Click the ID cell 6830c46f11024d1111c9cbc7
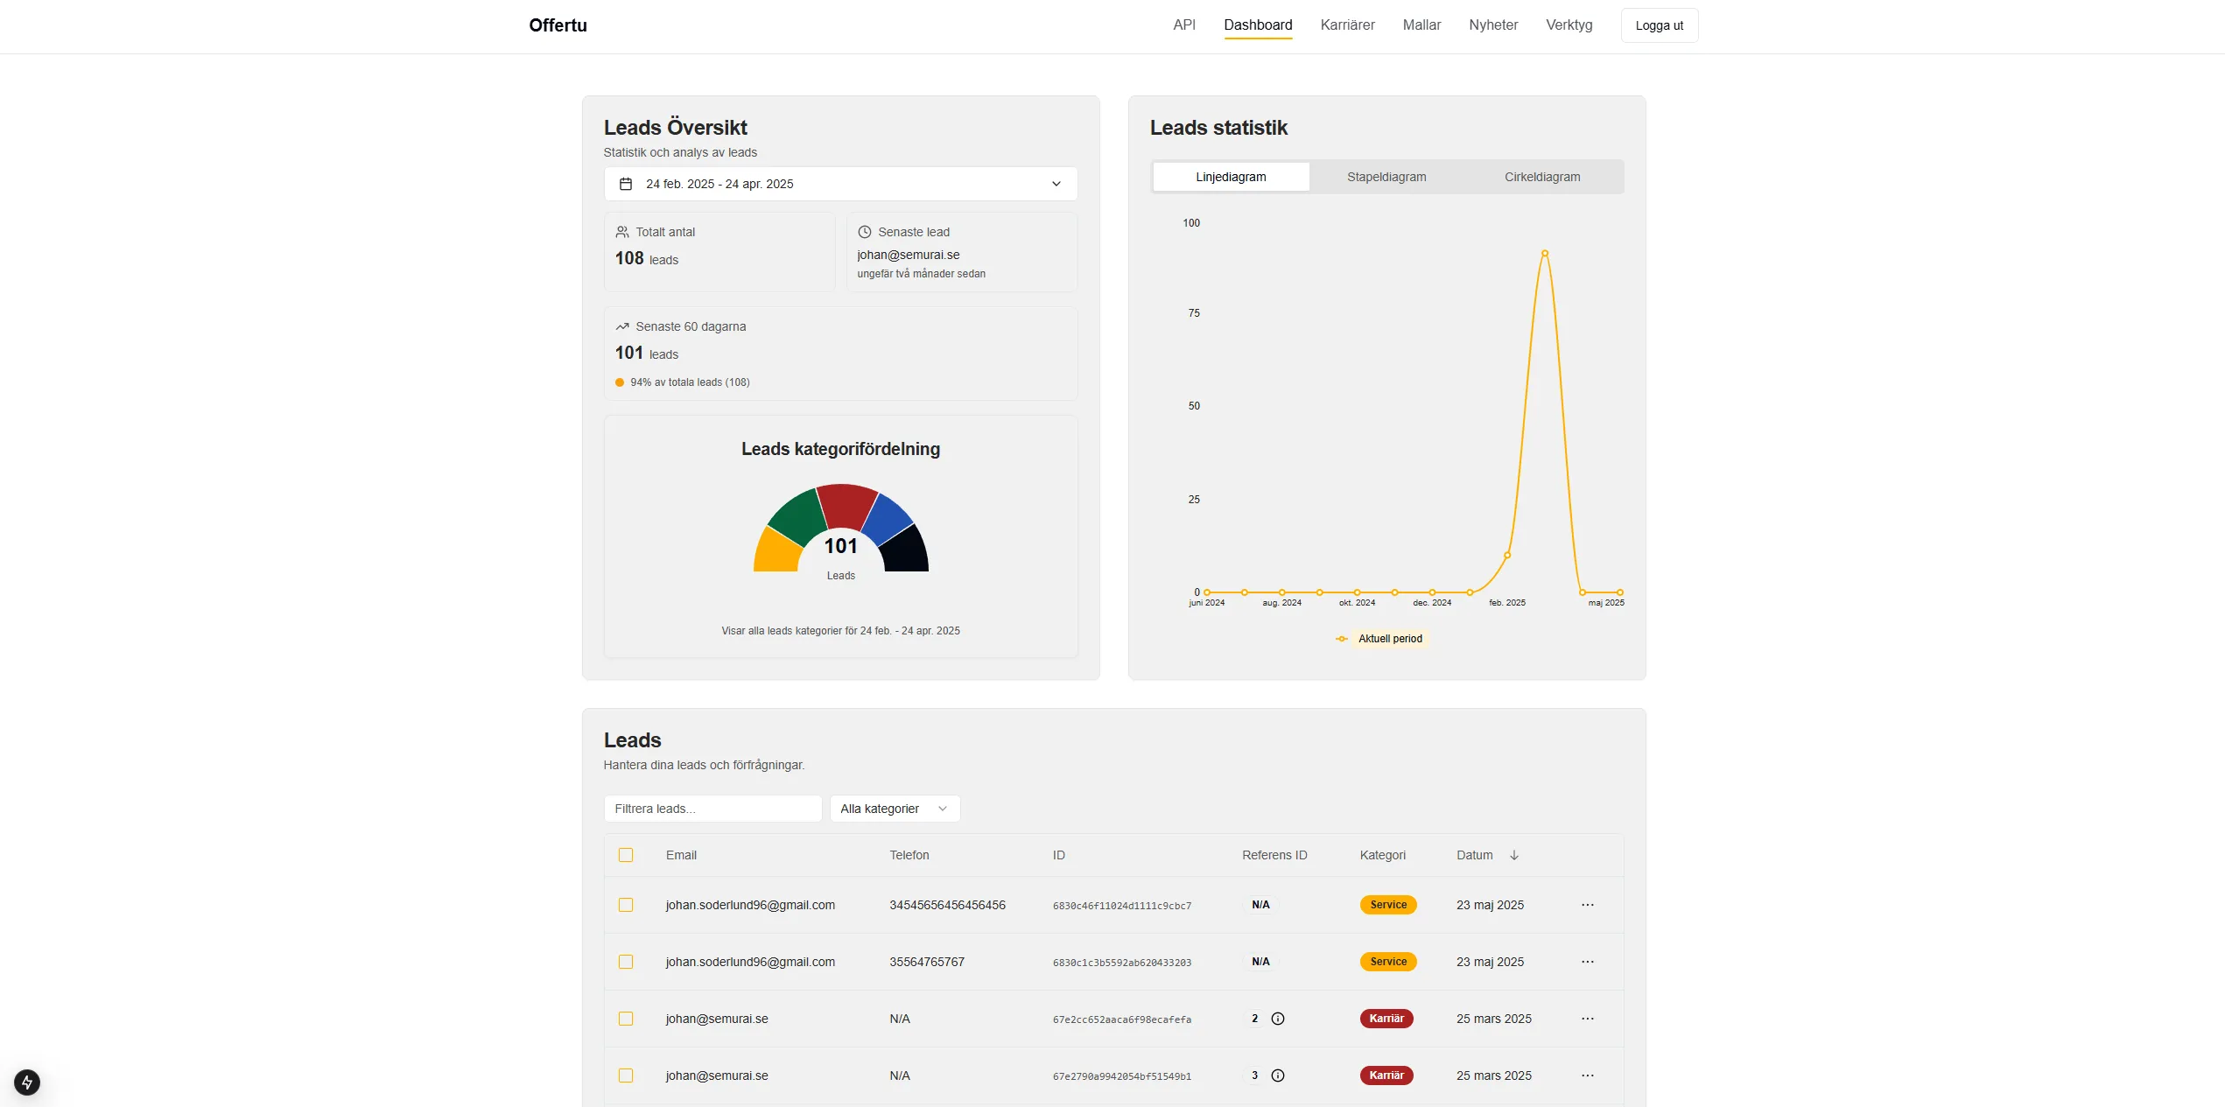Screen dimensions: 2225x1107 click(x=1122, y=906)
